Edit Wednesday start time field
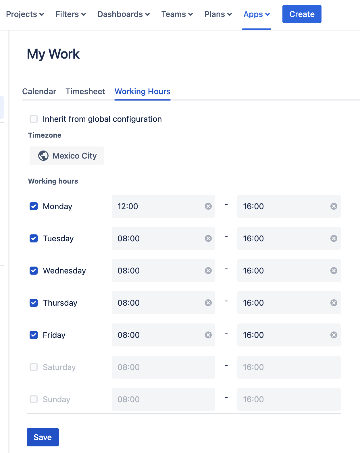The width and height of the screenshot is (360, 453). 158,271
